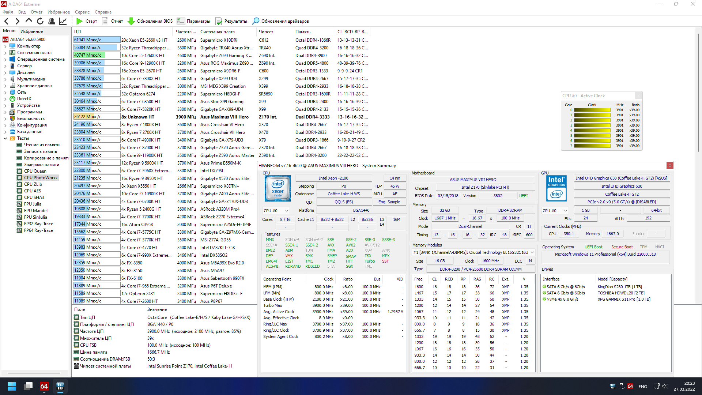Open the graph chart toolbar icon
Screen dimensions: 702x395
point(63,21)
